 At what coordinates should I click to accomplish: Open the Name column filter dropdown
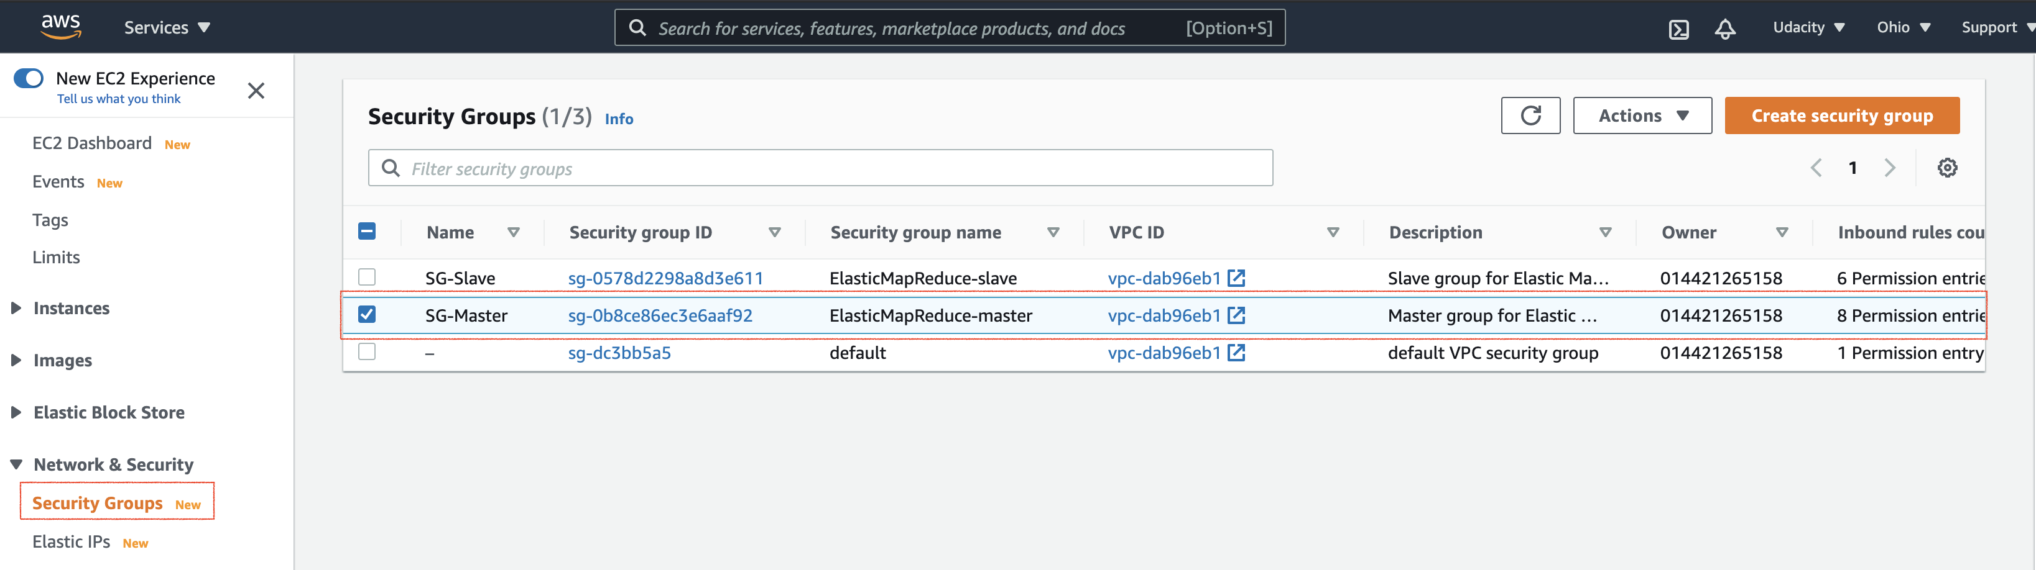click(513, 232)
